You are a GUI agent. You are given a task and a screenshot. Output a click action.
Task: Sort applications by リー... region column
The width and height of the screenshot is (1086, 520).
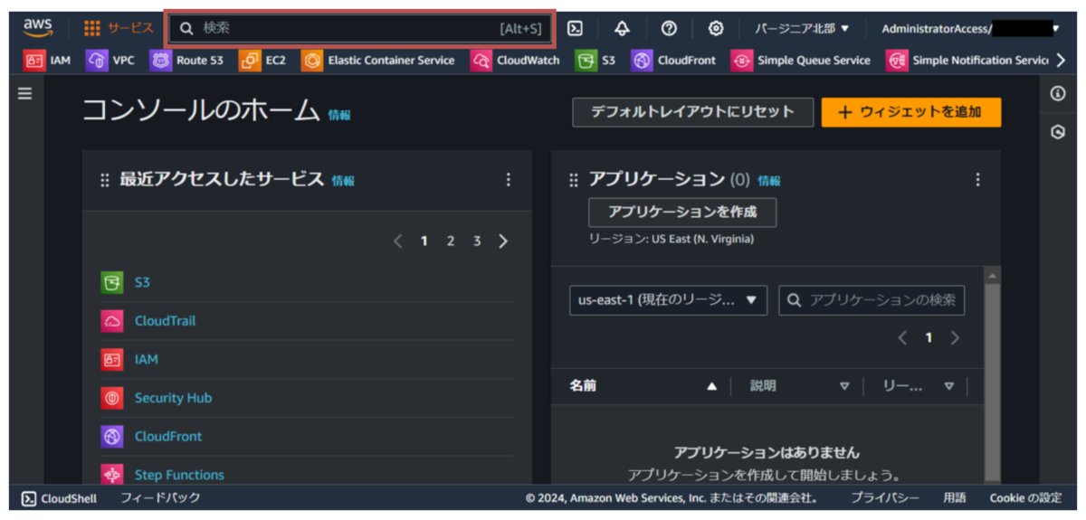click(918, 386)
